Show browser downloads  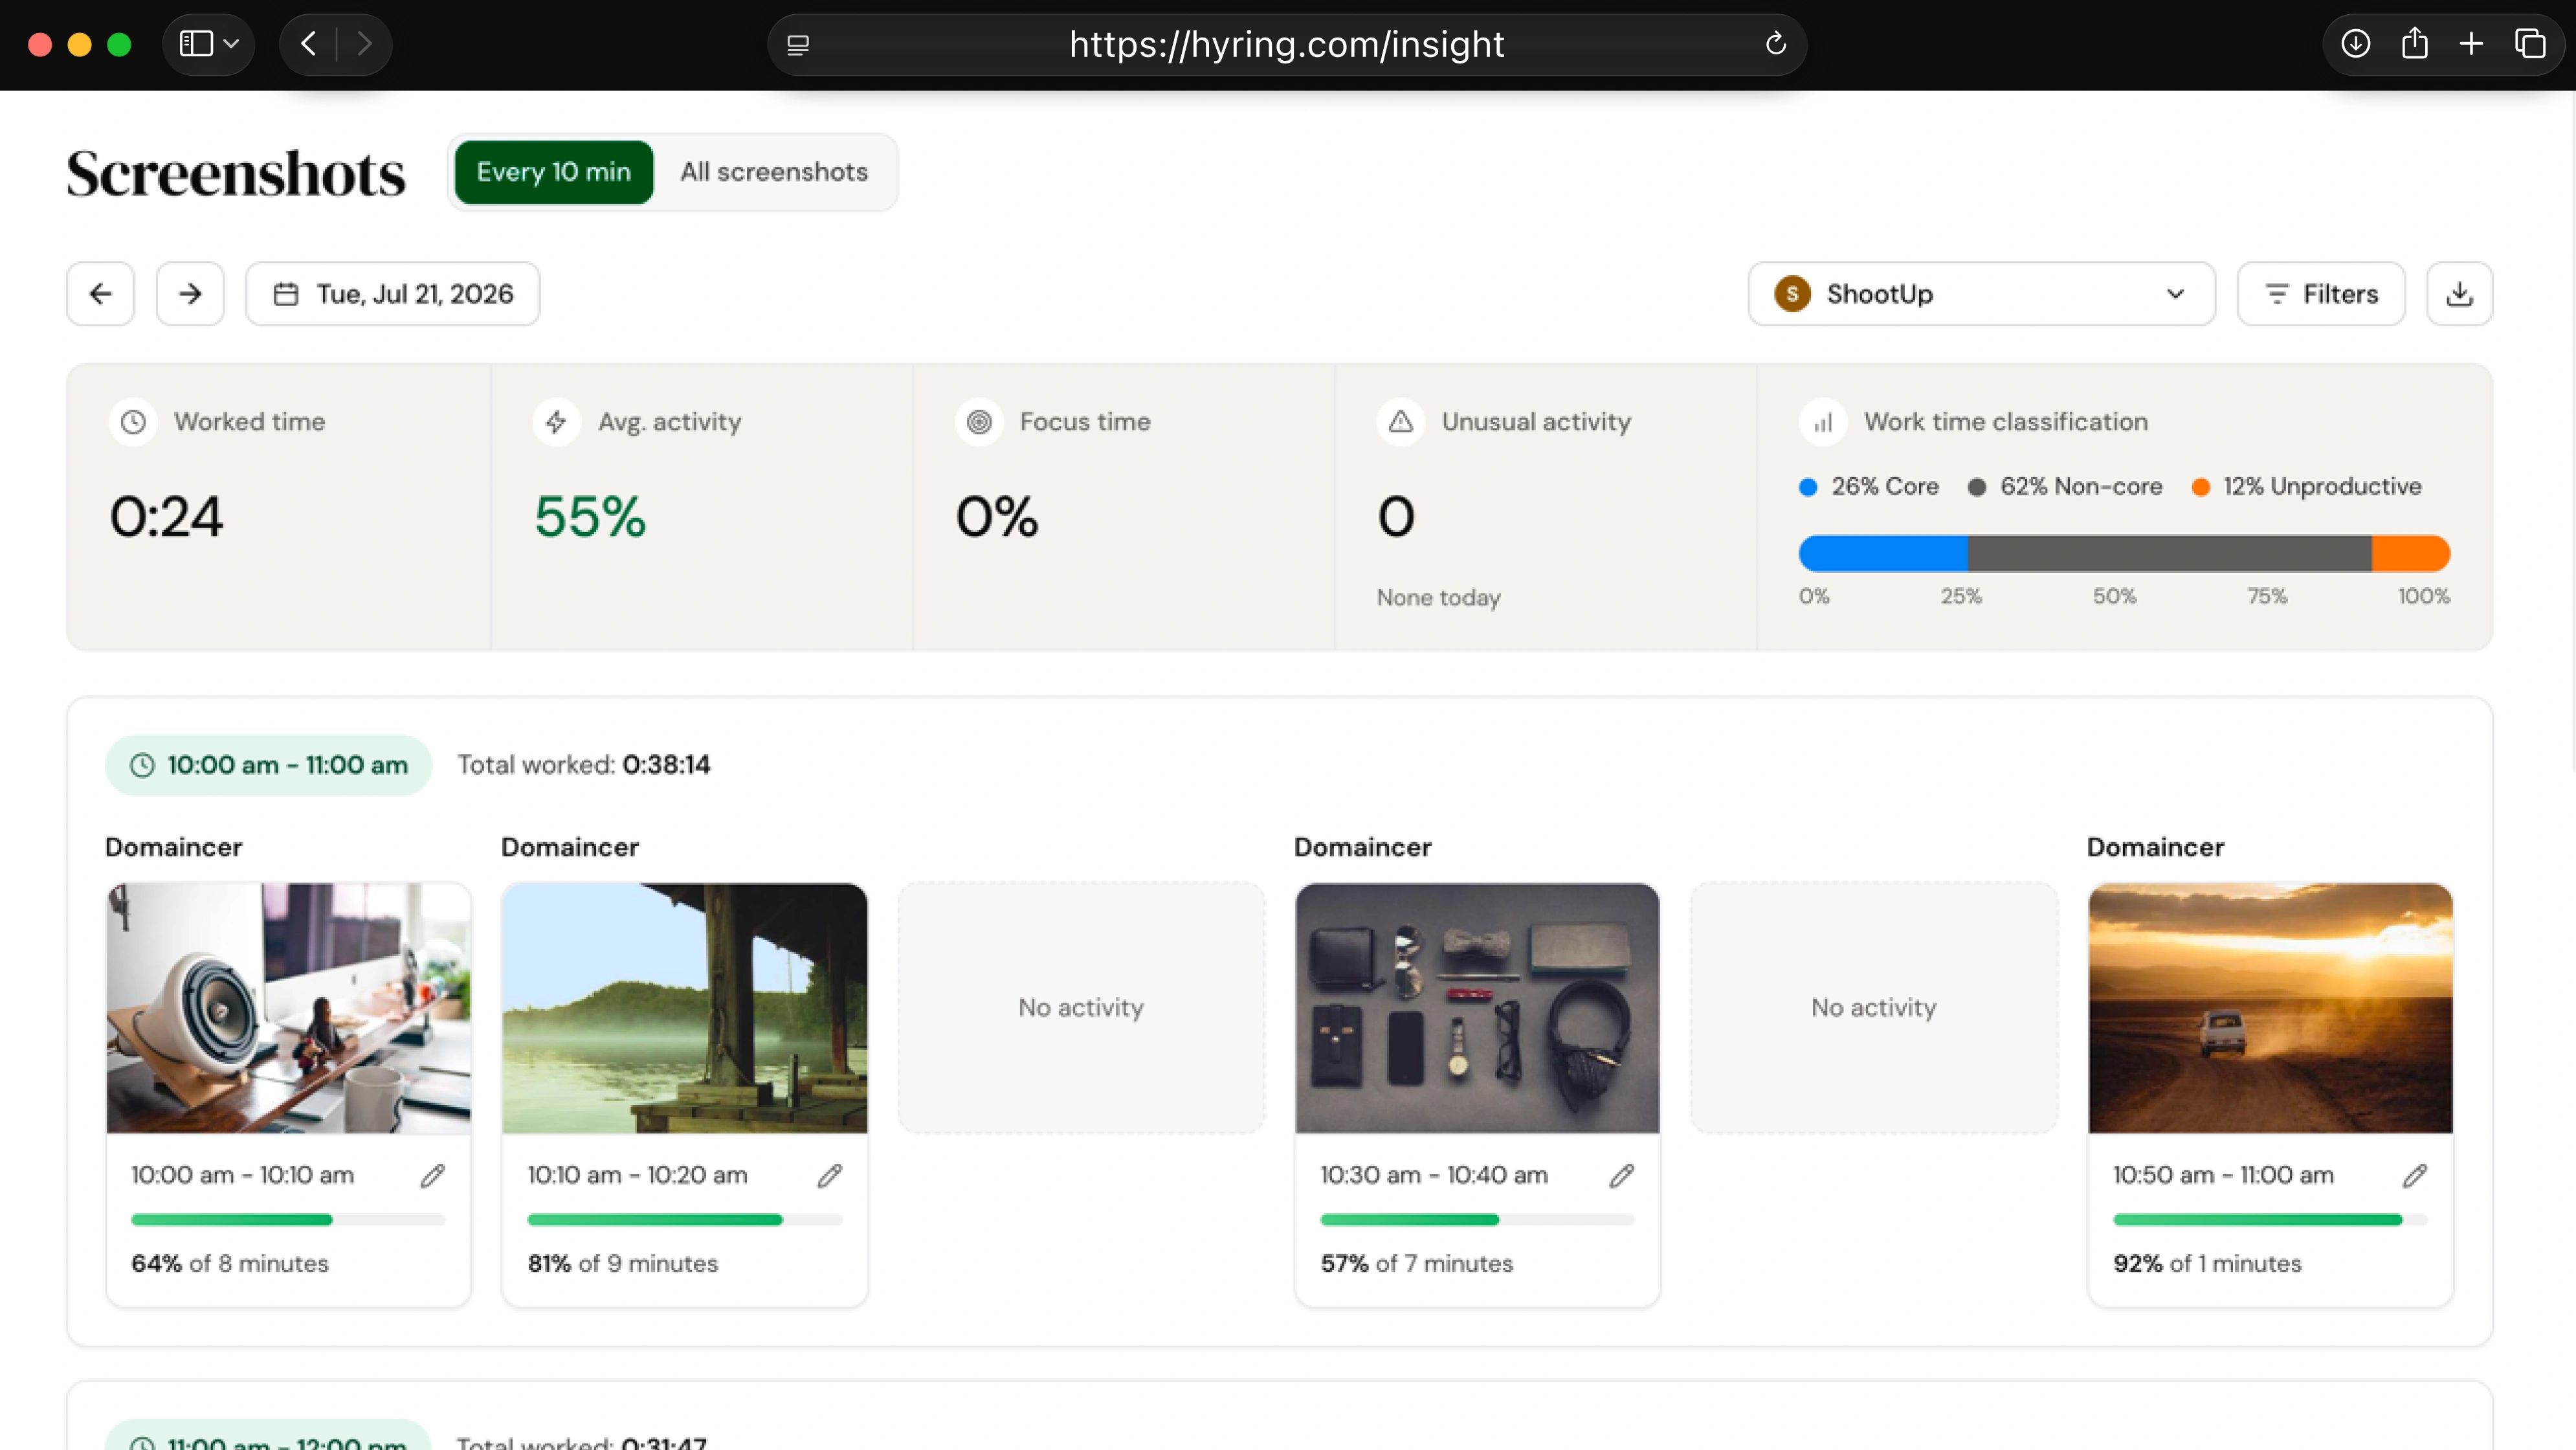(2355, 43)
